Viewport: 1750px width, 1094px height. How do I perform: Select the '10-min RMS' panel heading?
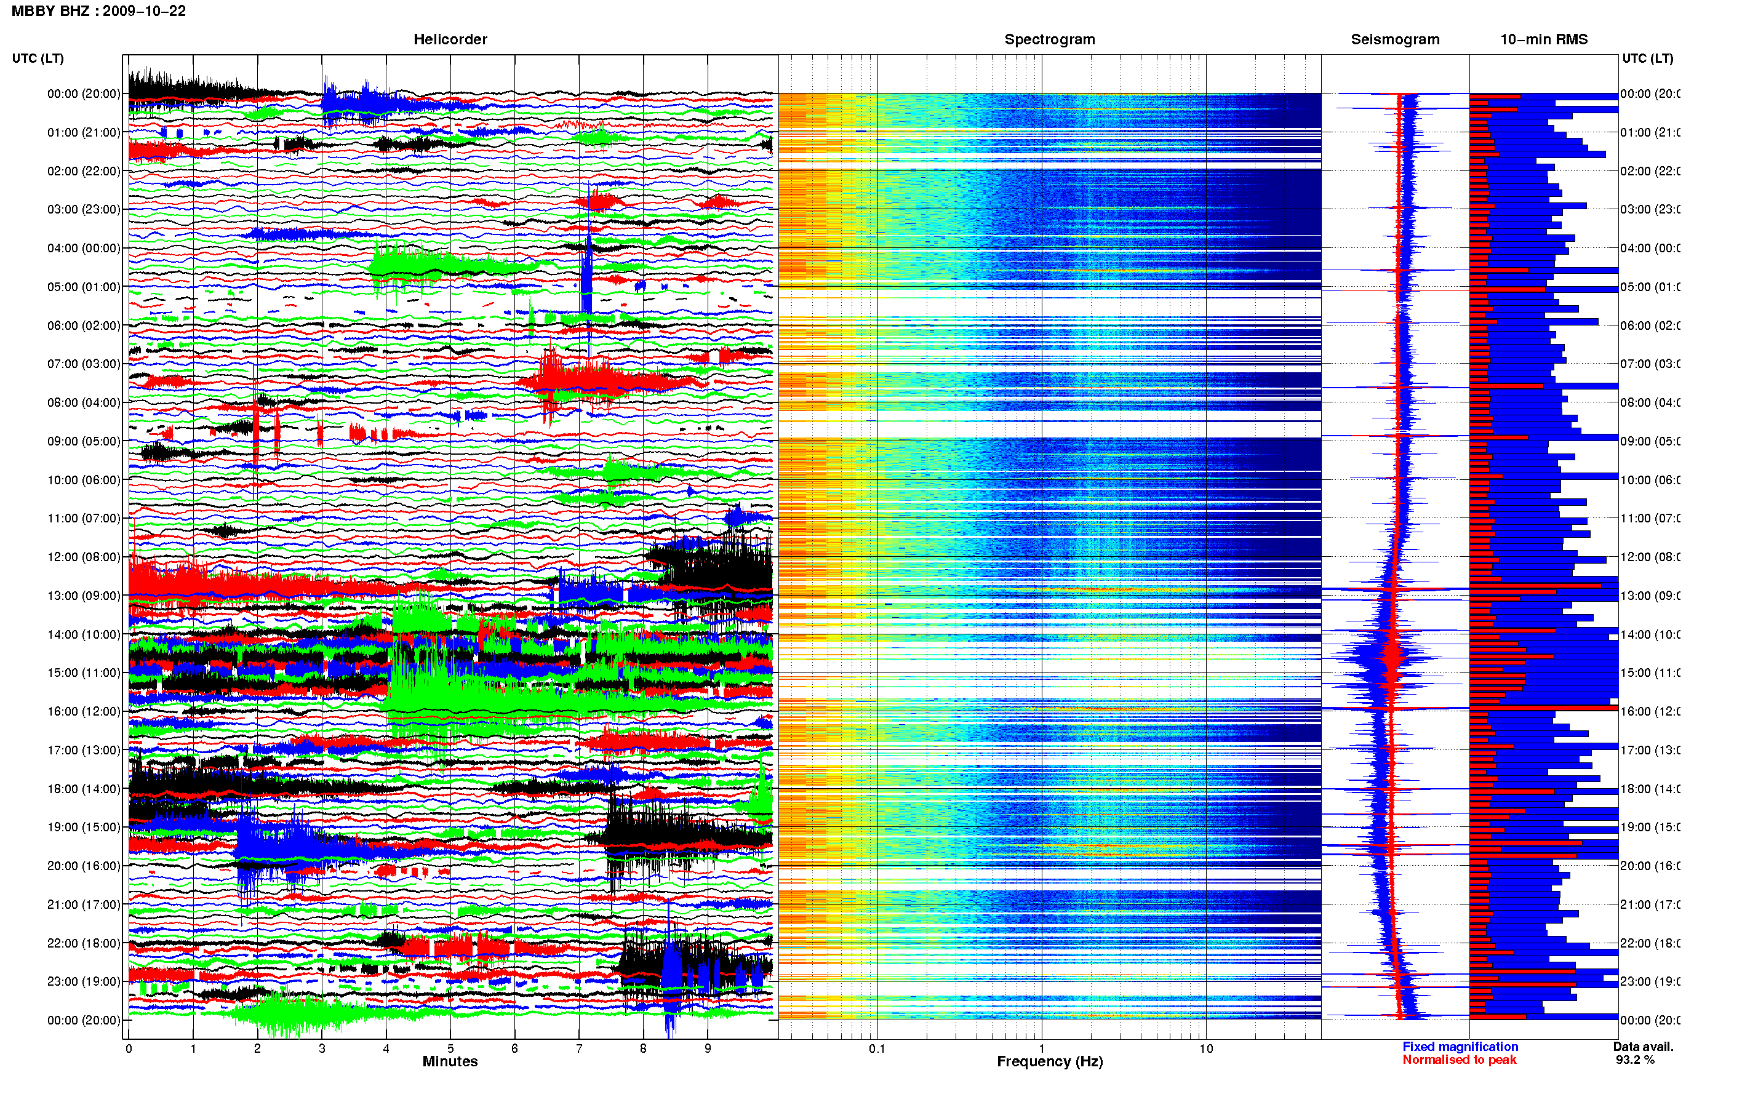pos(1544,39)
